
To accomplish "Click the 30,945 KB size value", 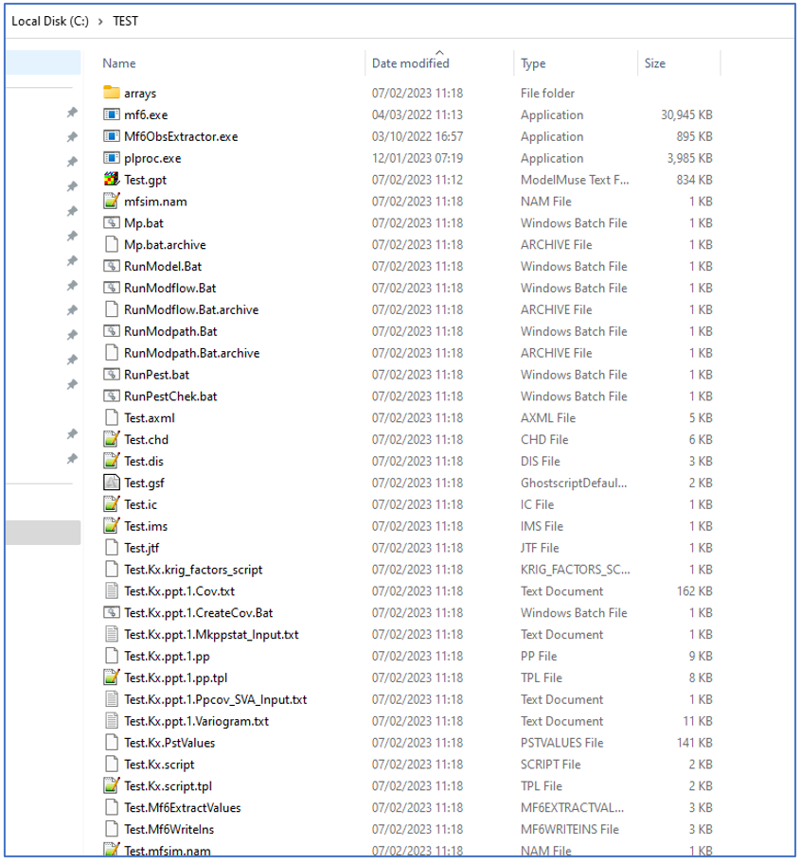I will [686, 114].
